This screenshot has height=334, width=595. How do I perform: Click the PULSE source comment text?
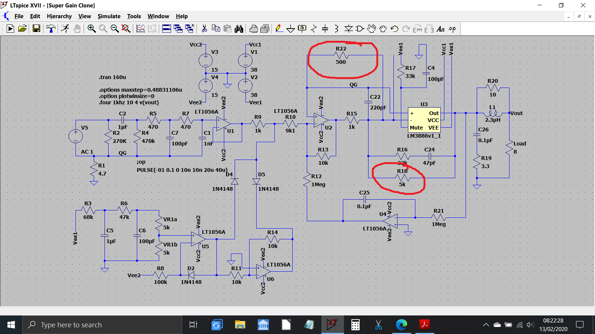pos(182,170)
